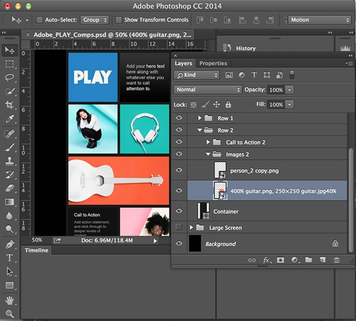Screen dimensions: 356x321
Task: Enable Show Transform Controls checkbox
Action: (118, 20)
